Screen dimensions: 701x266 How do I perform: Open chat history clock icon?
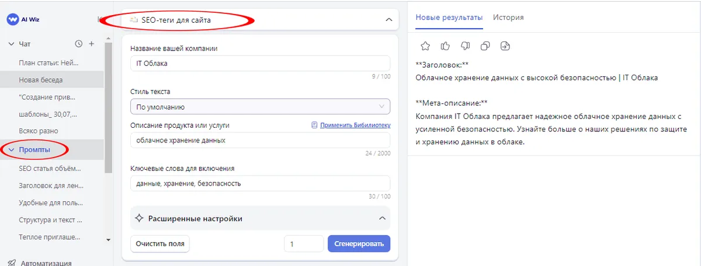79,44
